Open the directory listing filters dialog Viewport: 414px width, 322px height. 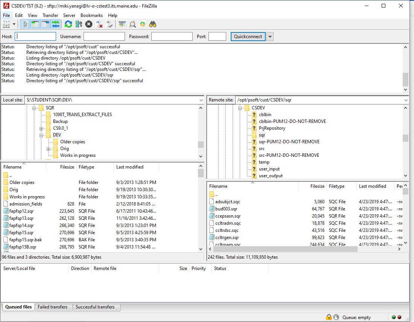pos(122,25)
